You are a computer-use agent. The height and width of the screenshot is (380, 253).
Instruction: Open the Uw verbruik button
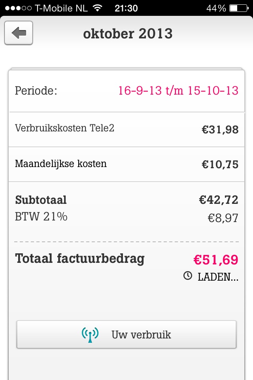(x=126, y=334)
